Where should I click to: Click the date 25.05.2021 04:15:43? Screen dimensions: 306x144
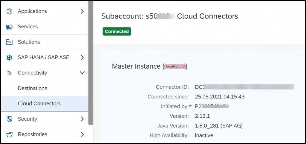click(220, 97)
